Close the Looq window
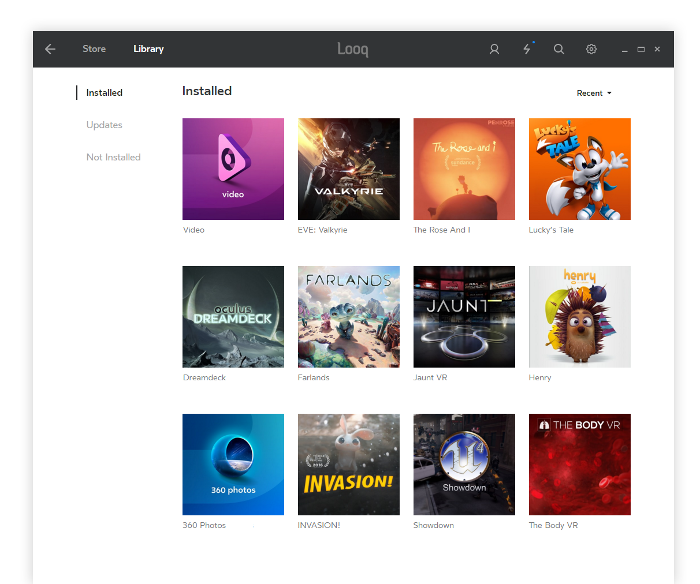700x584 pixels. tap(657, 50)
